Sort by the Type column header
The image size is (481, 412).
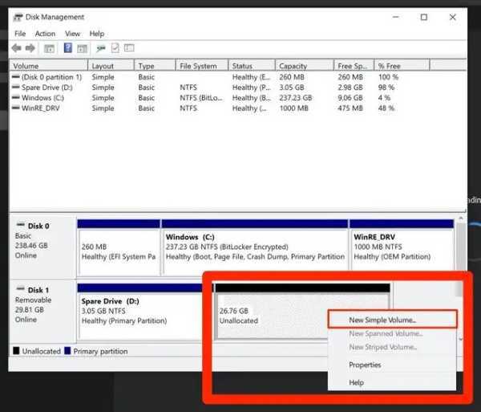point(155,66)
